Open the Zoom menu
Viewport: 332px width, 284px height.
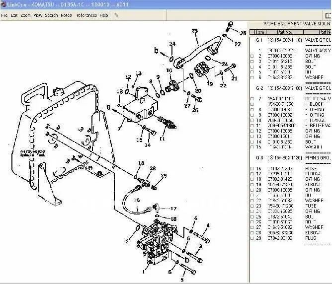[x=25, y=15]
